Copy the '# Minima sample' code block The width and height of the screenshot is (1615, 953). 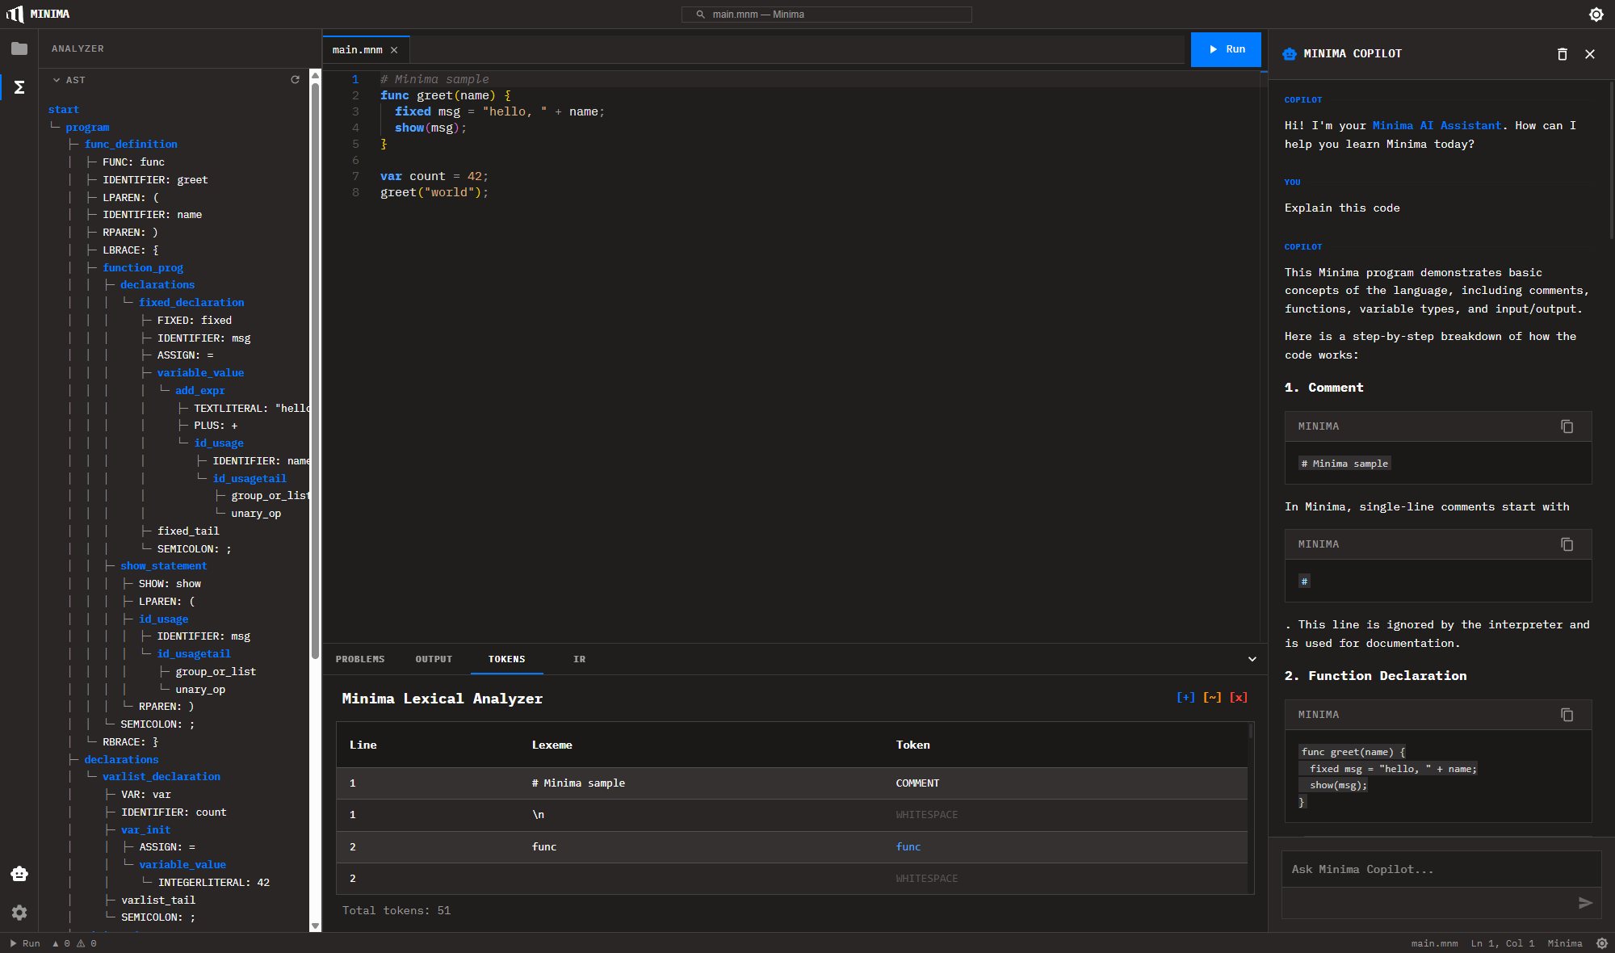click(x=1567, y=426)
